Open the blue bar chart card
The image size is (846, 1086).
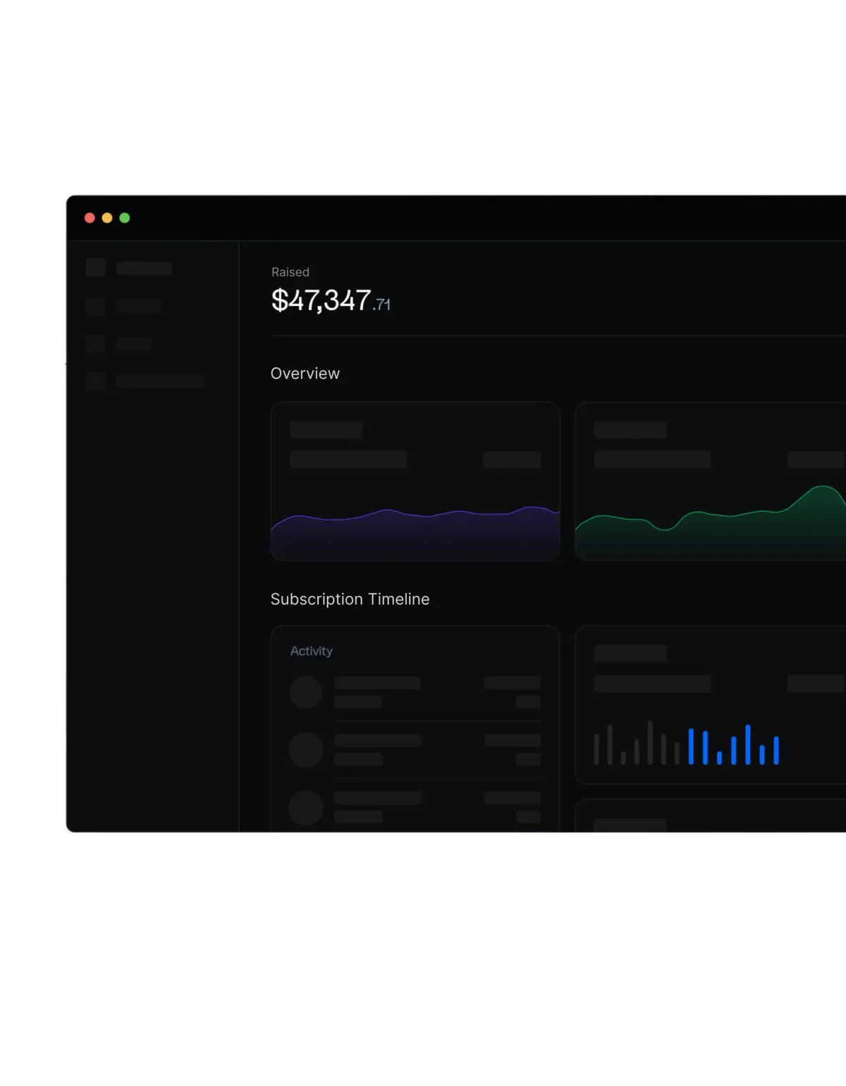coord(711,704)
